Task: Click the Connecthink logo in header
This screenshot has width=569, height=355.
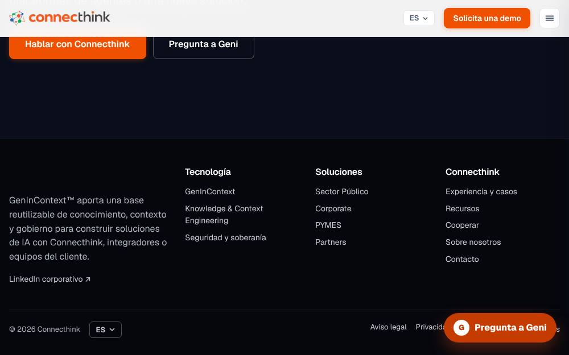Action: [x=60, y=18]
